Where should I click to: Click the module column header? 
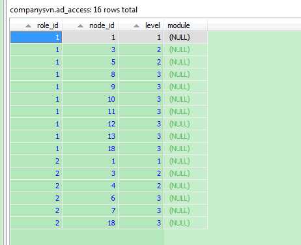tap(186, 25)
